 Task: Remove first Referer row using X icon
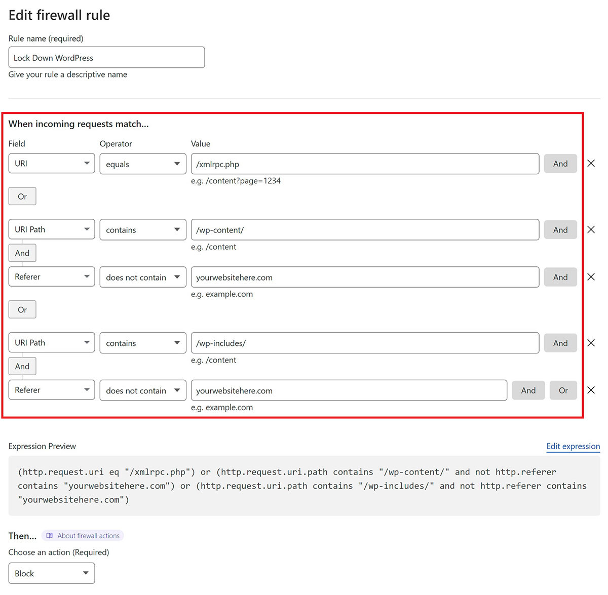(x=591, y=277)
